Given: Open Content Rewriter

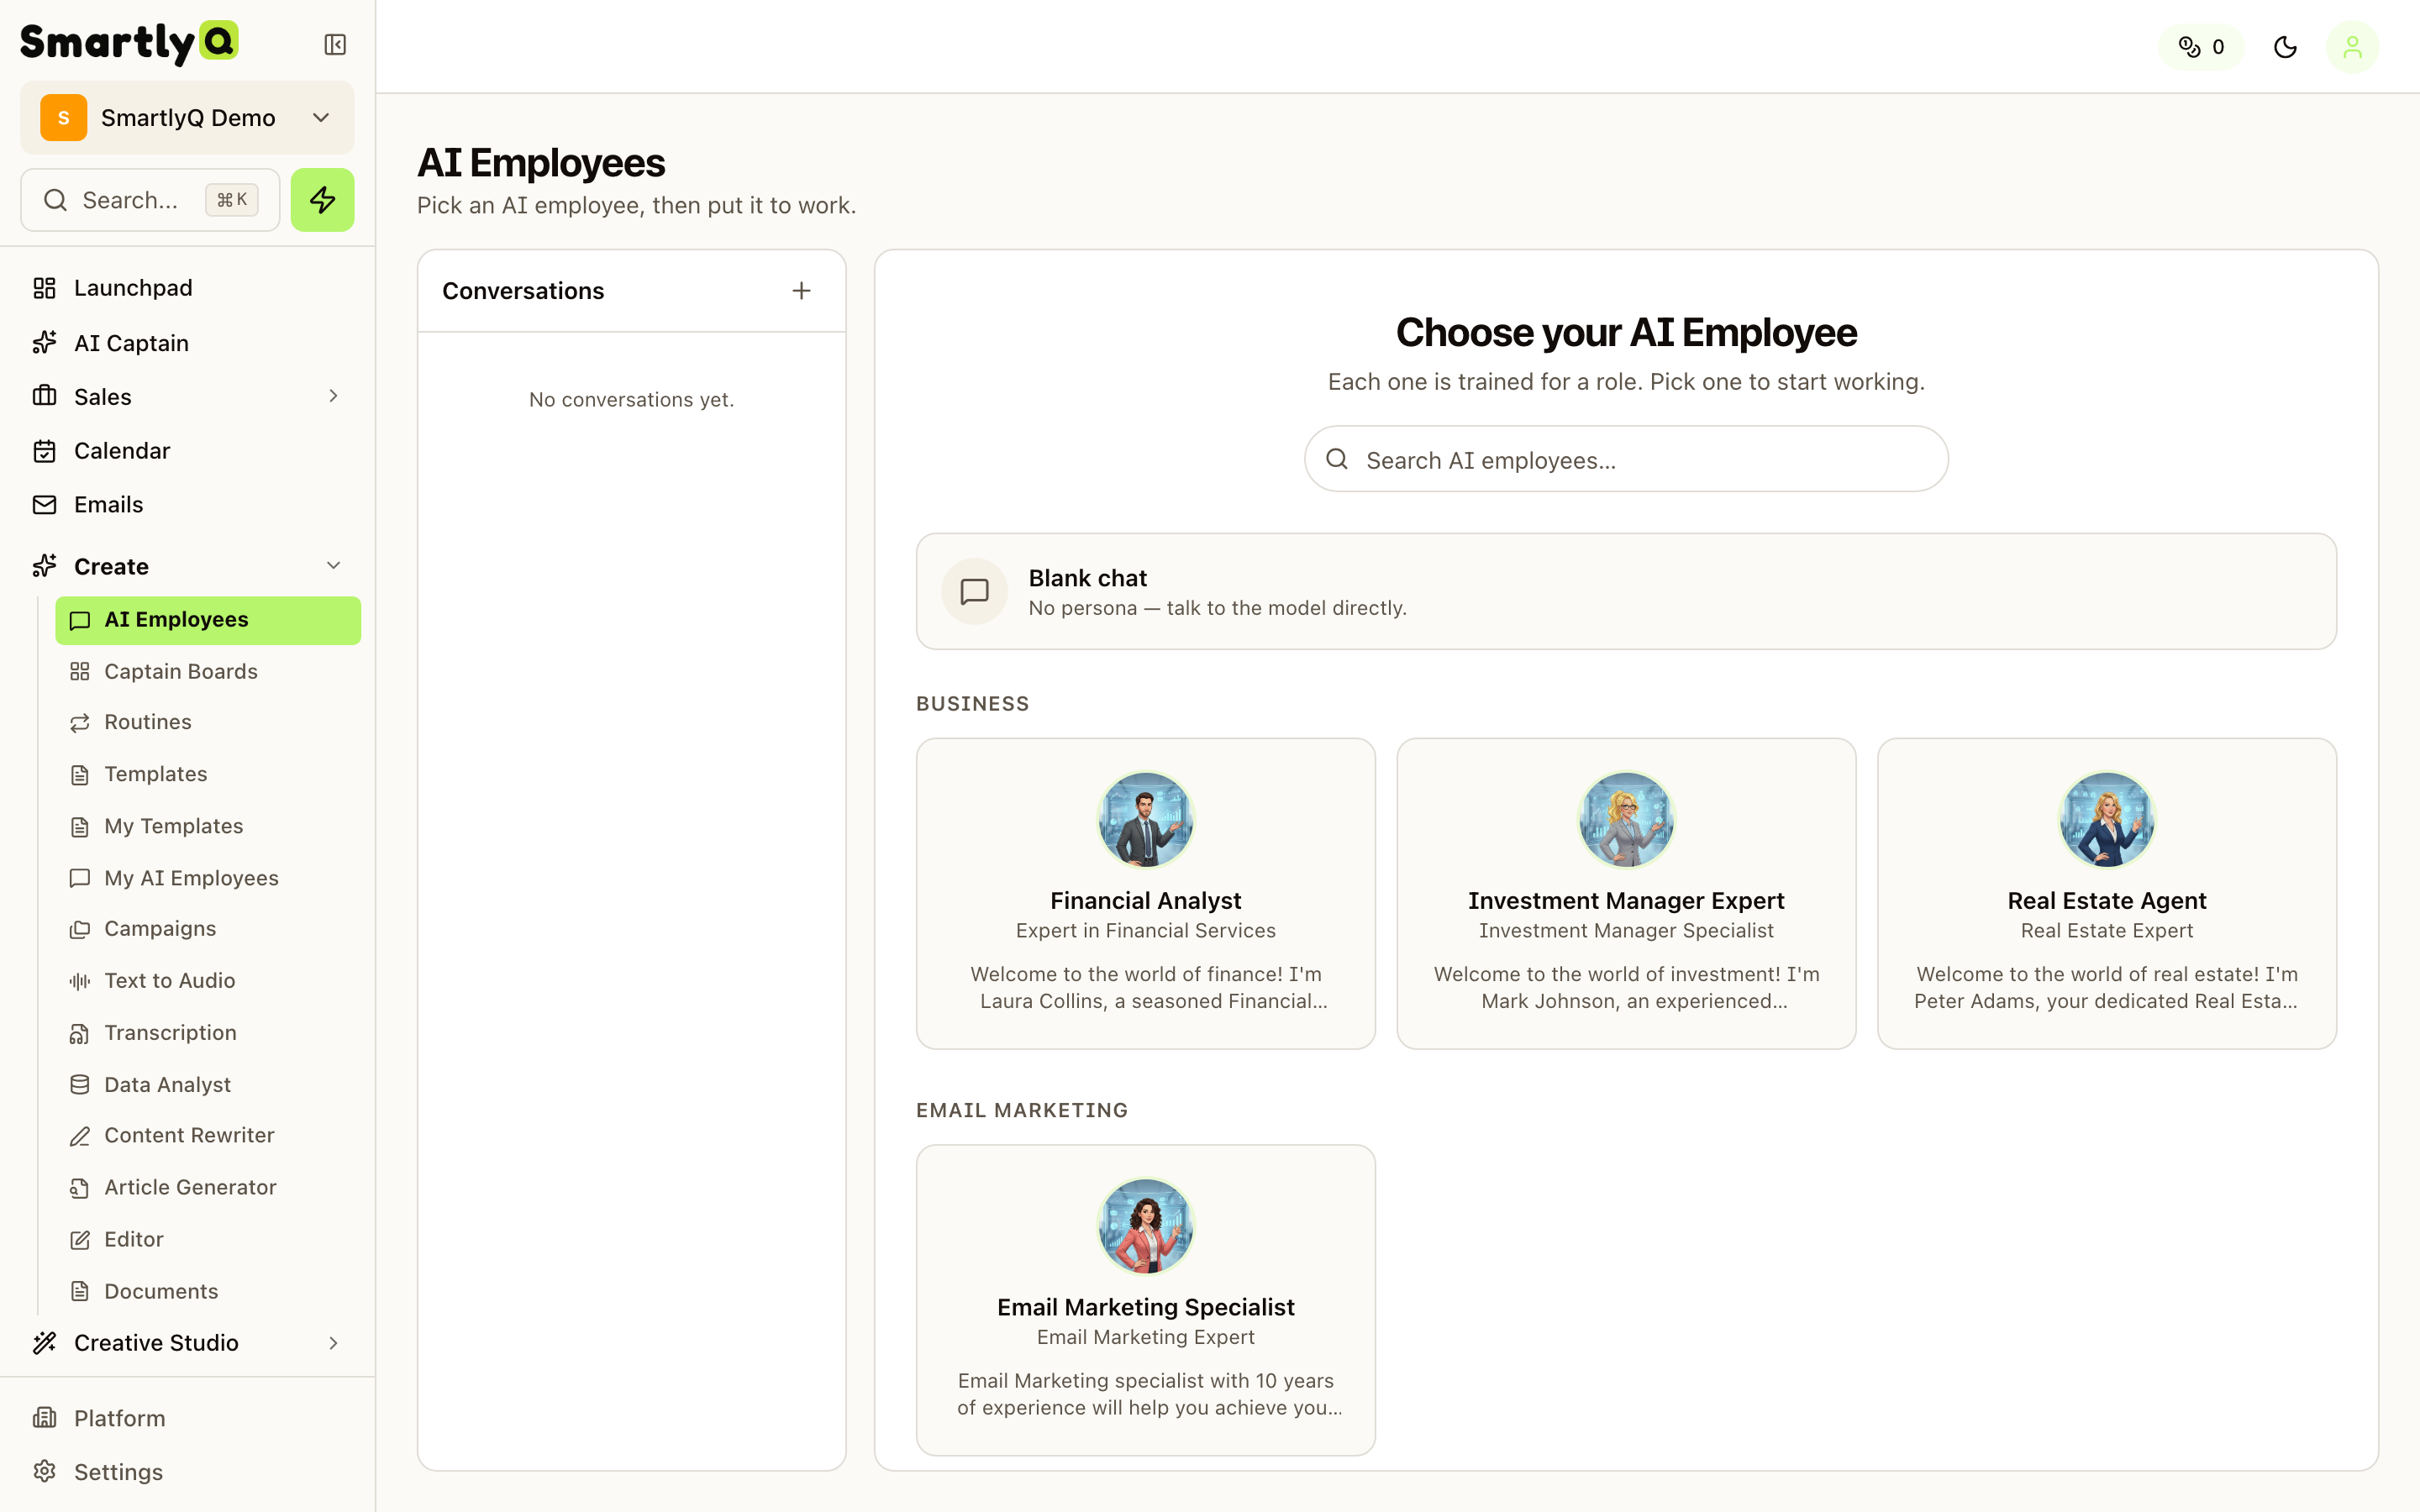Looking at the screenshot, I should click(x=208, y=1136).
